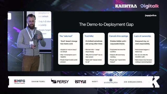Click the slide title 'The Demo-to-Deployment Gap'
Screen dimensions: 167x94
coord(106,24)
